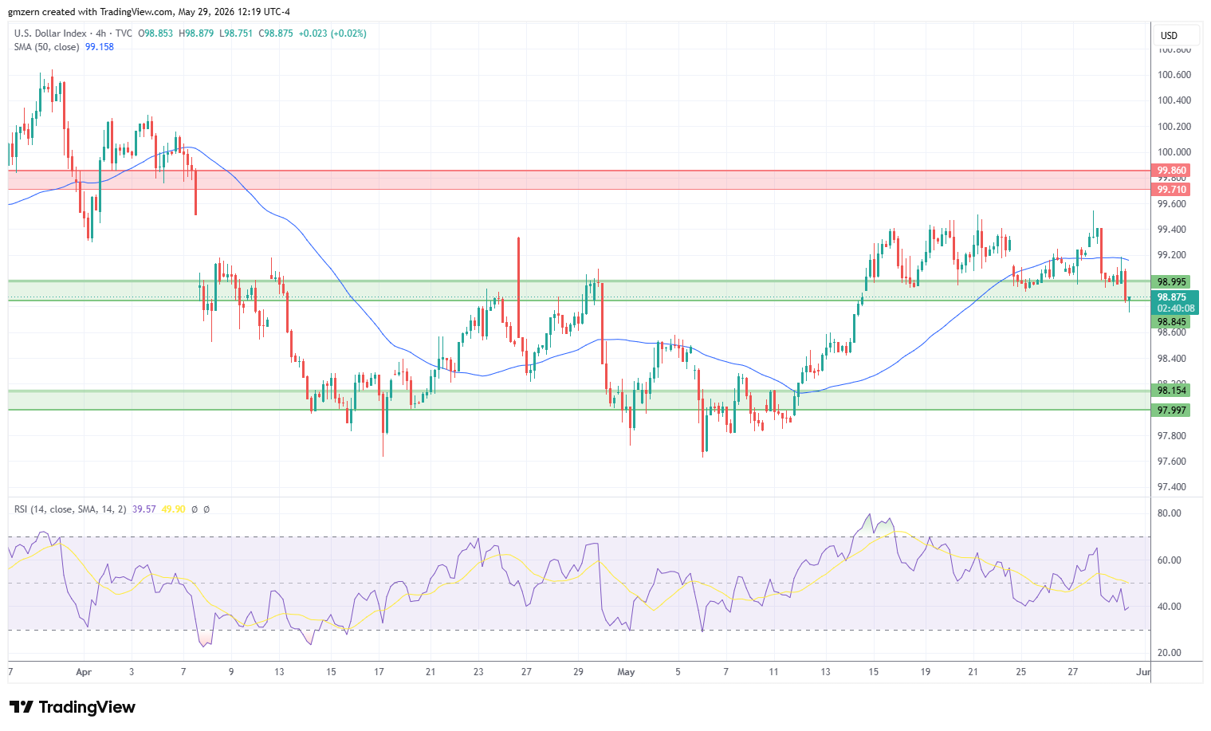
Task: Click the U.S. Dollar Index symbol title
Action: tap(52, 33)
